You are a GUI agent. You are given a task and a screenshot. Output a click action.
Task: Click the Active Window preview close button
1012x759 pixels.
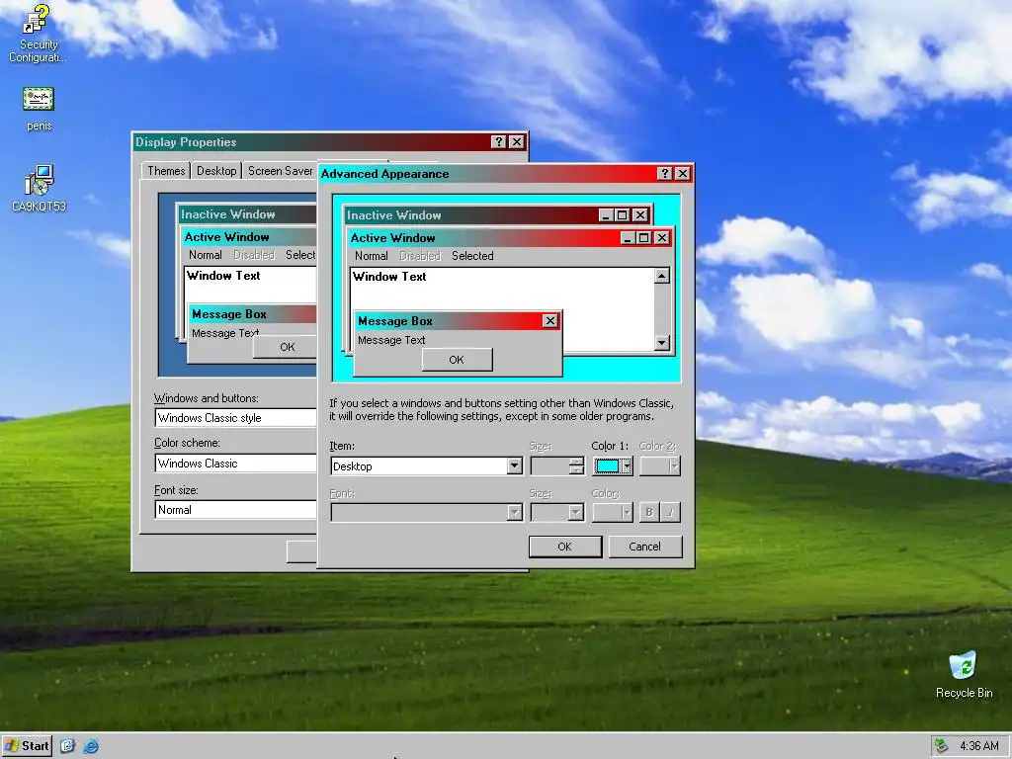(x=661, y=238)
